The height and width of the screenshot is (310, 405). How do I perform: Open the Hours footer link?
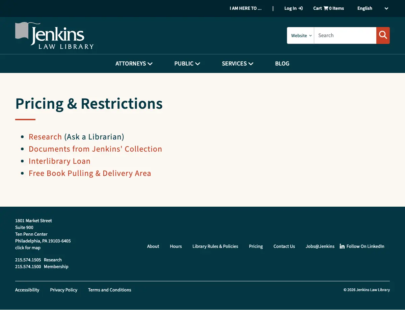click(176, 246)
